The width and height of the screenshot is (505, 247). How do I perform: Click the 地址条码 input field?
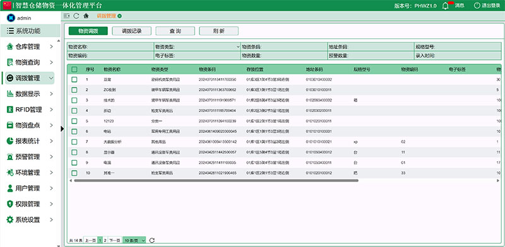coord(371,47)
